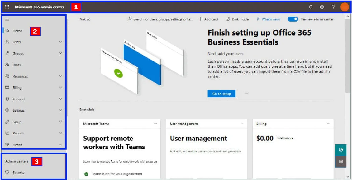
Task: Select Roles in navigation
Action: [17, 65]
